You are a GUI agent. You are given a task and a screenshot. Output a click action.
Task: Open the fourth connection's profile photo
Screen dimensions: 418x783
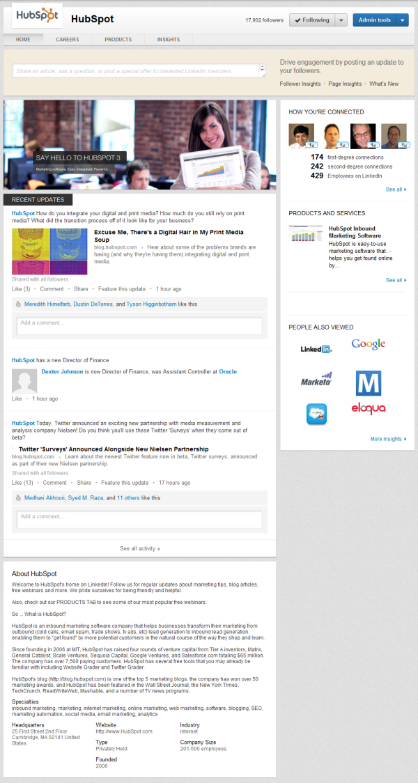pos(394,137)
